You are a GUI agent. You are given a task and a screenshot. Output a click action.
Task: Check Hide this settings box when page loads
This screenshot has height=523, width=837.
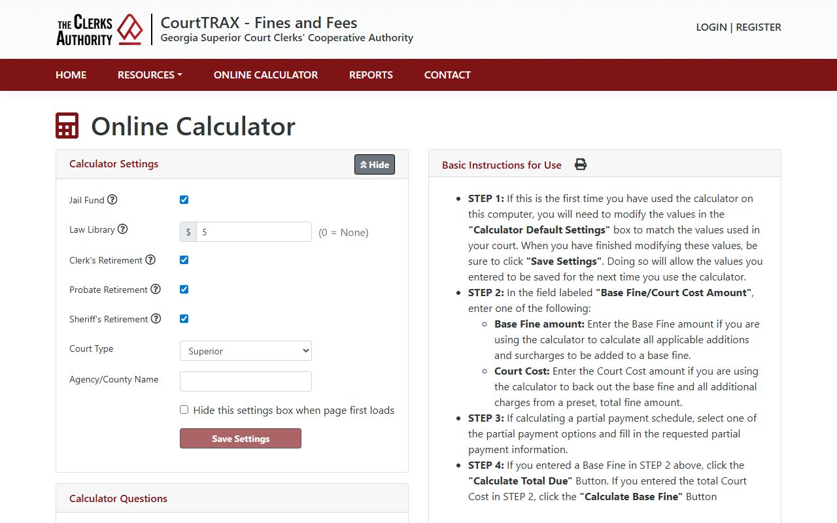[x=184, y=410]
